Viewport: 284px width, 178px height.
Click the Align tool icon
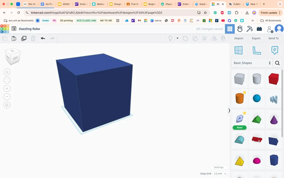[205, 38]
